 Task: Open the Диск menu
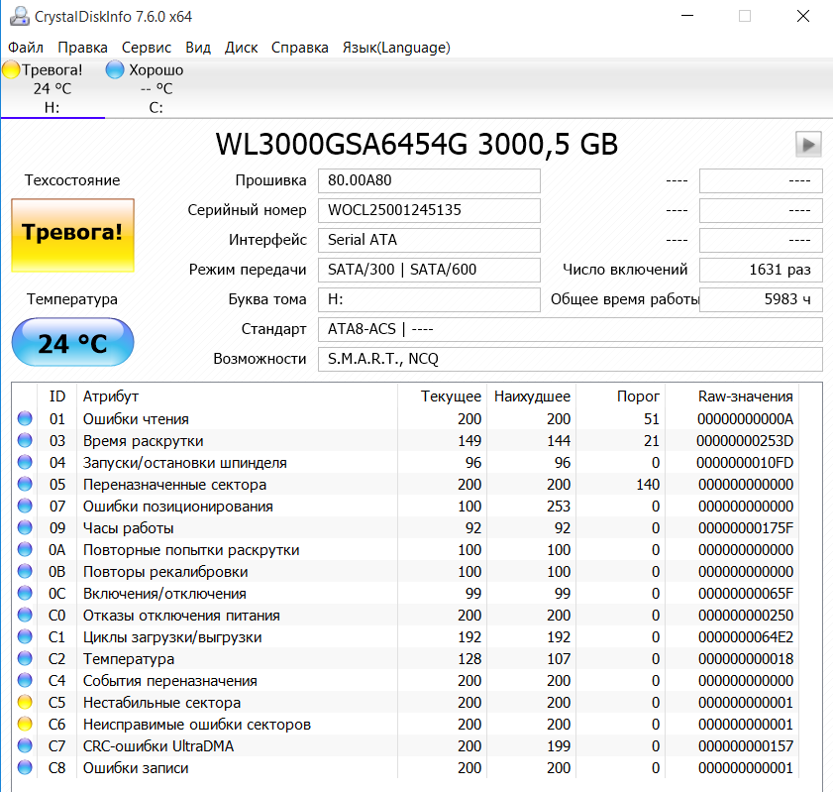point(241,48)
